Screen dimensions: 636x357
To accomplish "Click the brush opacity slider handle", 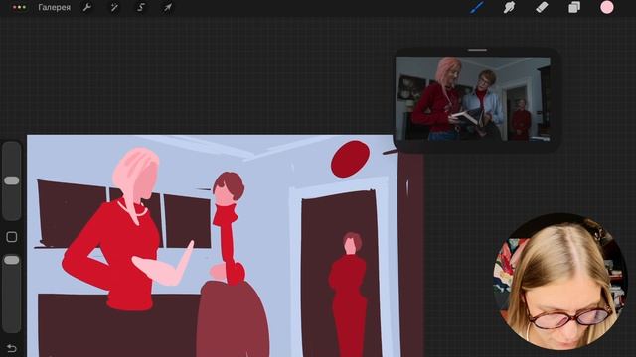I will (x=12, y=260).
